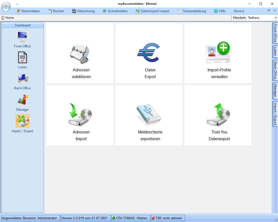Click the Import / Export sidebar icon
Viewport: 278px width, 222px height.
coord(22,121)
